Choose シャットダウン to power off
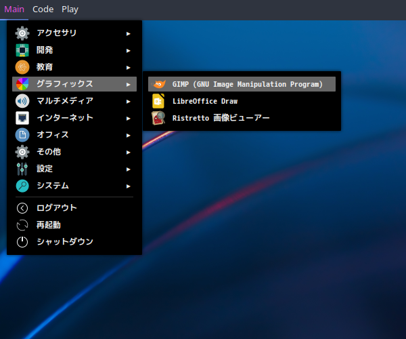Viewport: 406px width, 339px height. (x=74, y=242)
